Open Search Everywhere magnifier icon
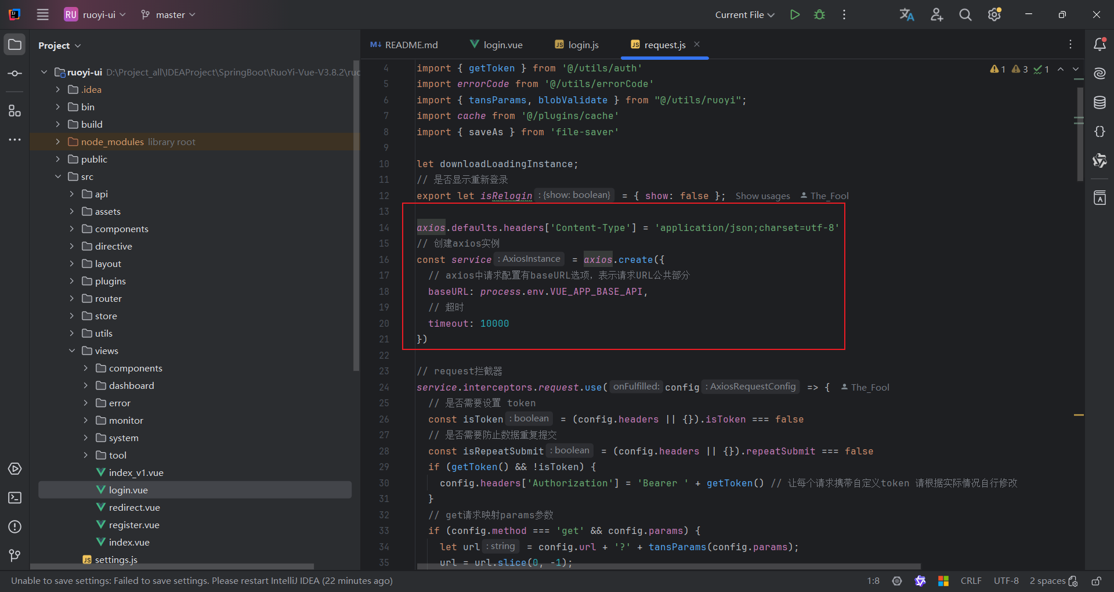The image size is (1114, 592). 965,15
